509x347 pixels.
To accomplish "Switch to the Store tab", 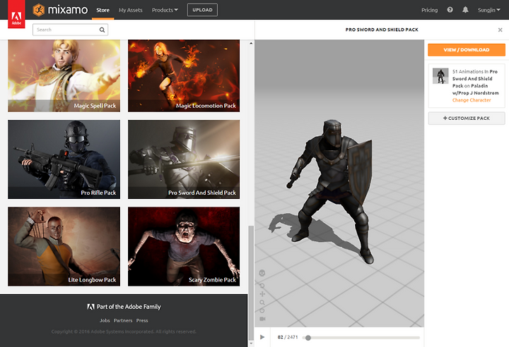I will 103,10.
